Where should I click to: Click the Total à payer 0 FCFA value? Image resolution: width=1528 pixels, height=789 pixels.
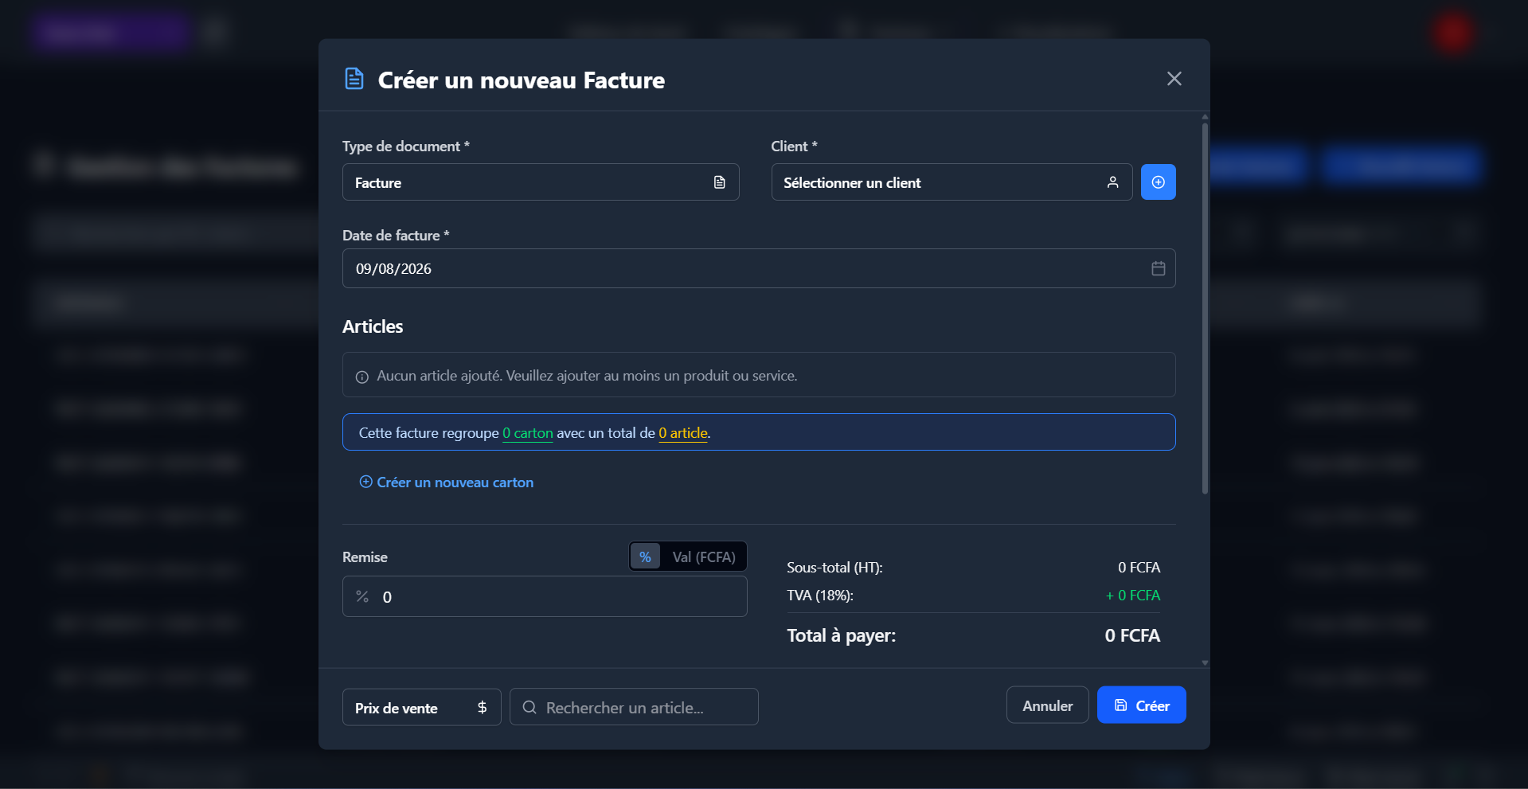1132,635
